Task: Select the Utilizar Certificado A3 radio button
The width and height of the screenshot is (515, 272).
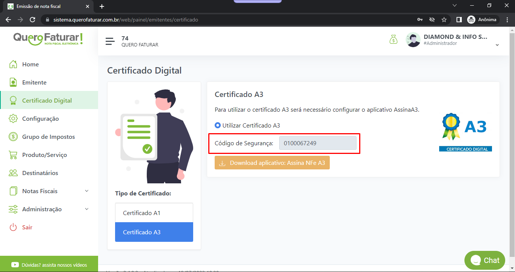Action: tap(217, 125)
